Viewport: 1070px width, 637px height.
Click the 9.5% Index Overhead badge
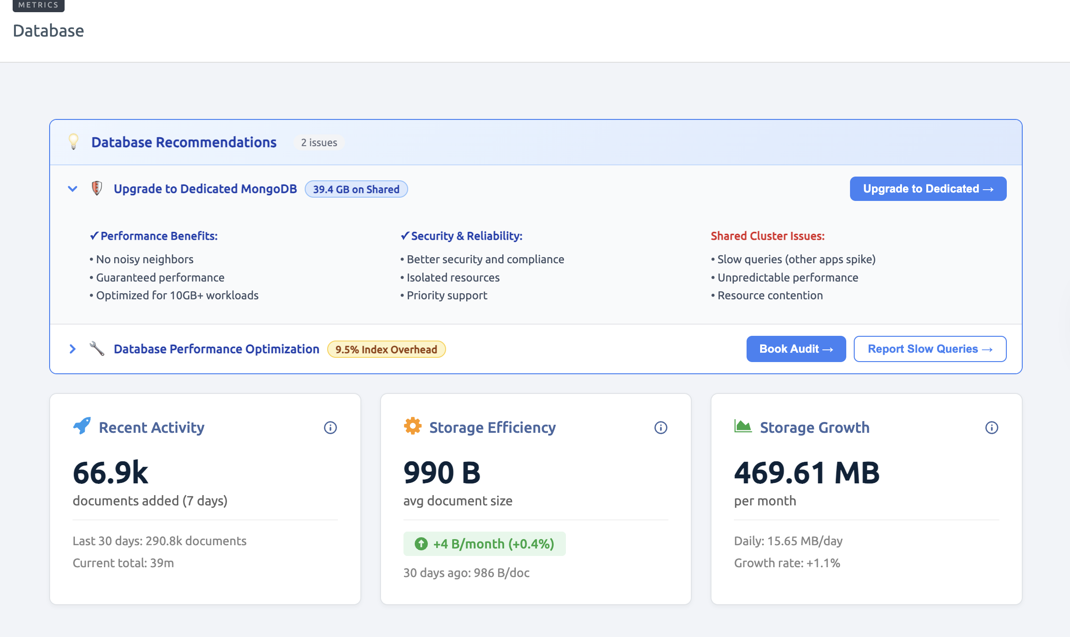[x=386, y=349]
